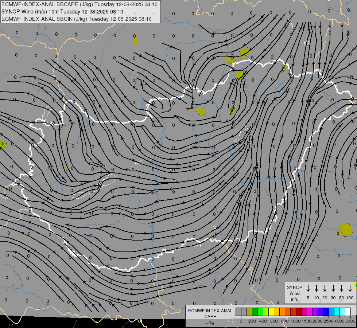This screenshot has width=357, height=328.
Task: Click the 1500 label in the CAPE legend
Action: pyautogui.click(x=307, y=321)
